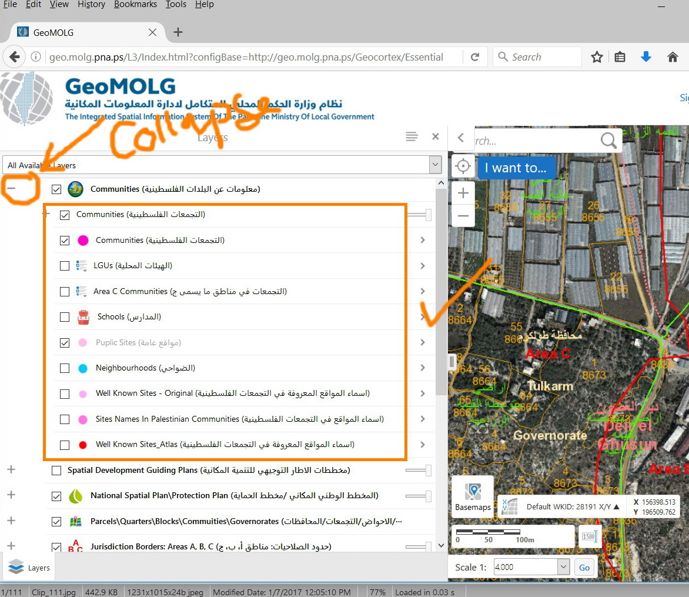This screenshot has width=689, height=597.
Task: Enable Well Known Sites - Original checkbox
Action: [x=65, y=394]
